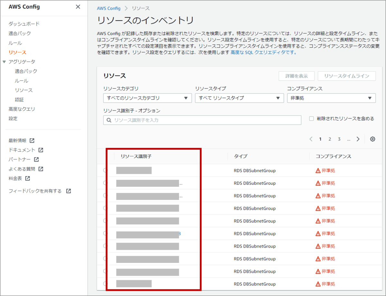Open リソースカテゴリ dropdown
This screenshot has width=386, height=296.
point(148,98)
